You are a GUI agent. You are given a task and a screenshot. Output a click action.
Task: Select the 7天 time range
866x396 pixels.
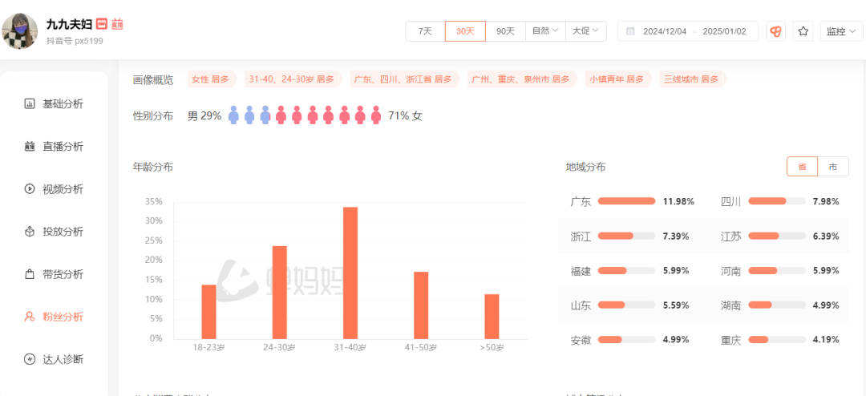click(425, 31)
